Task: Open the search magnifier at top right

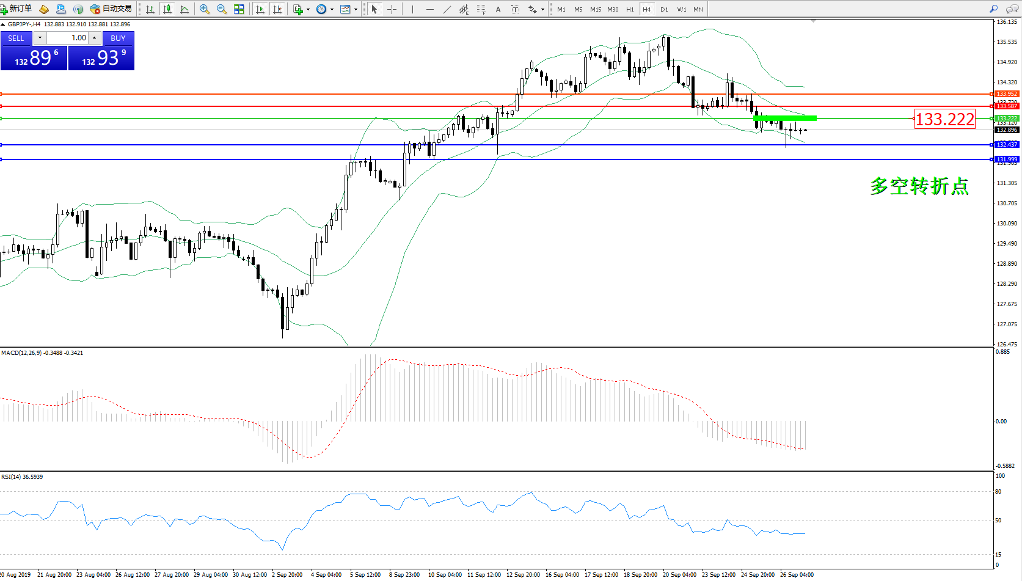Action: [x=993, y=9]
